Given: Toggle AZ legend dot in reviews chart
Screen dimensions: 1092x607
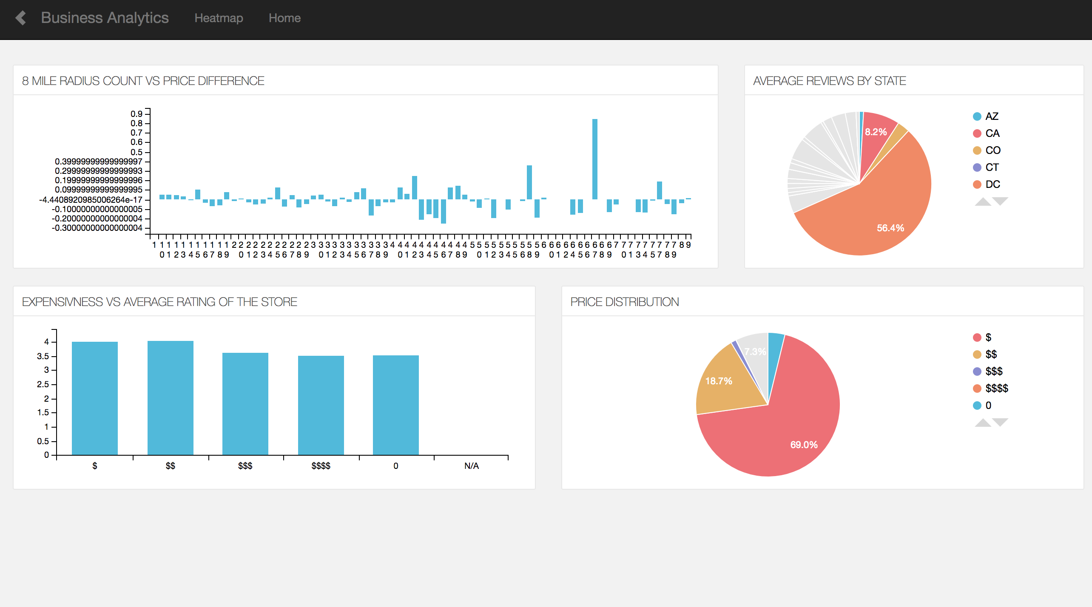Looking at the screenshot, I should click(977, 116).
